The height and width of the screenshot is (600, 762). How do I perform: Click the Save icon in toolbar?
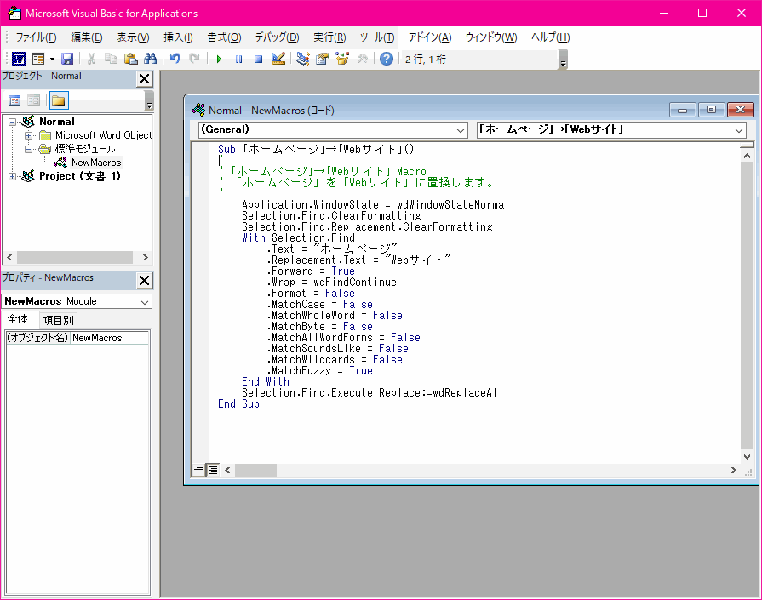[x=67, y=59]
